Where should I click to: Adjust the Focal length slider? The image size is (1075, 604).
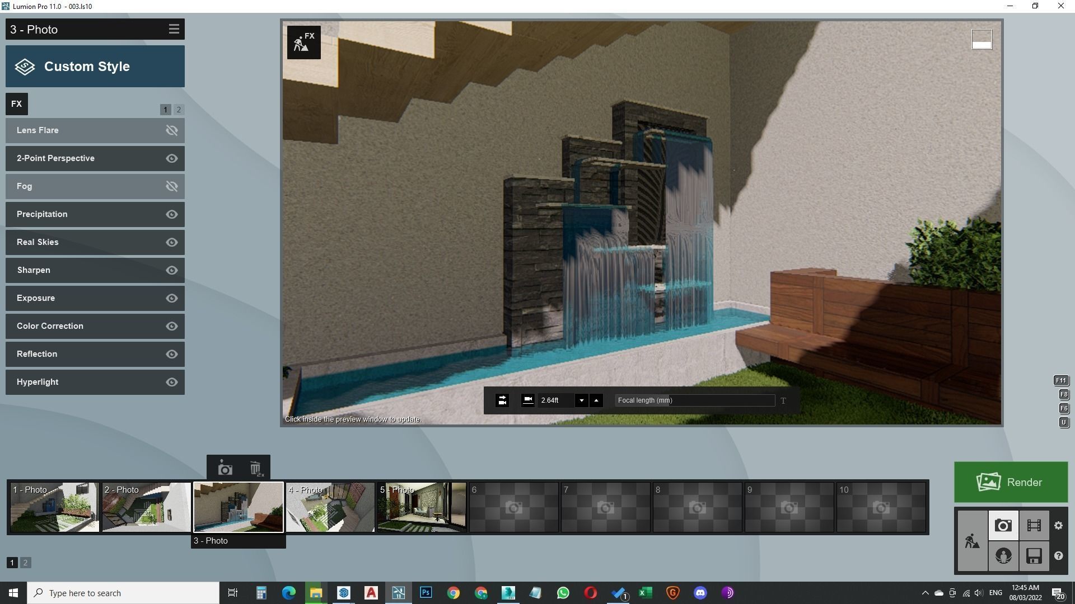(x=694, y=400)
